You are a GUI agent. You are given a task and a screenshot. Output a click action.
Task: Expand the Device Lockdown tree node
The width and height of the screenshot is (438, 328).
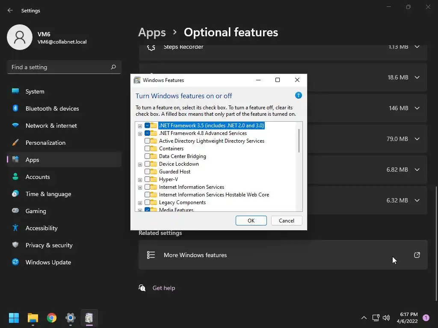point(140,164)
